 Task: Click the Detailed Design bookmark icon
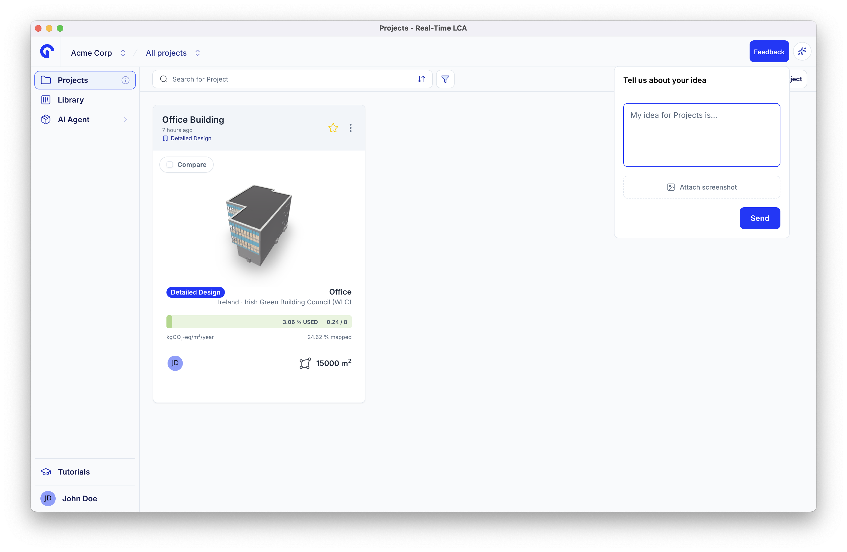click(x=165, y=138)
